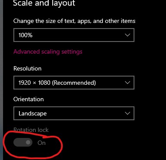Click the chevron arrow in the 100% box

(128, 35)
